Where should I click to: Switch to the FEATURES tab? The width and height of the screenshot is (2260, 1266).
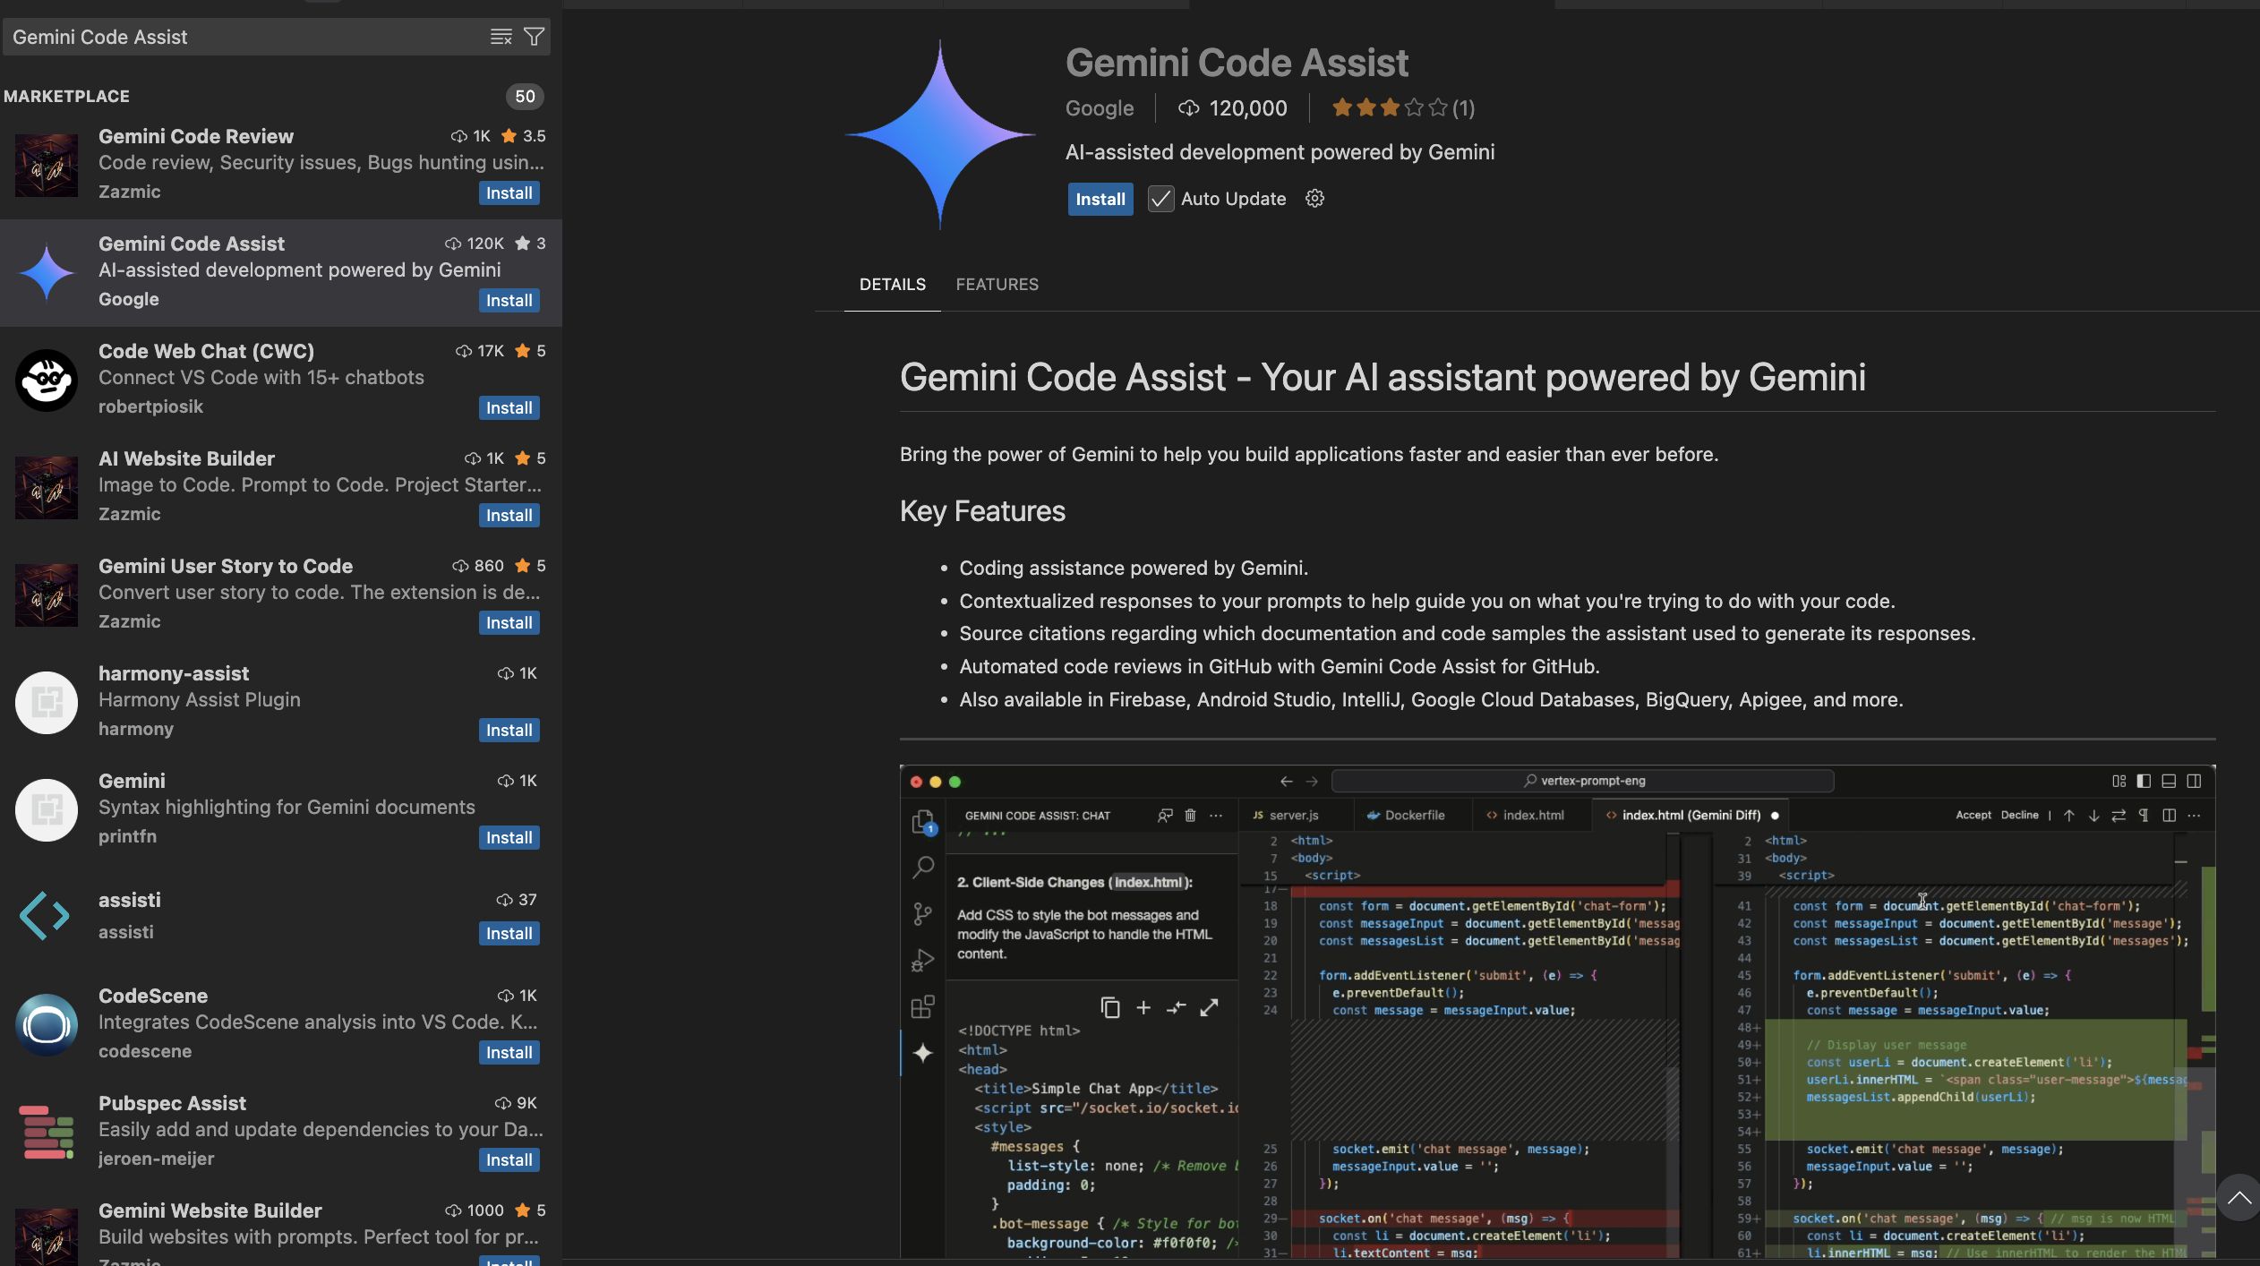(997, 285)
